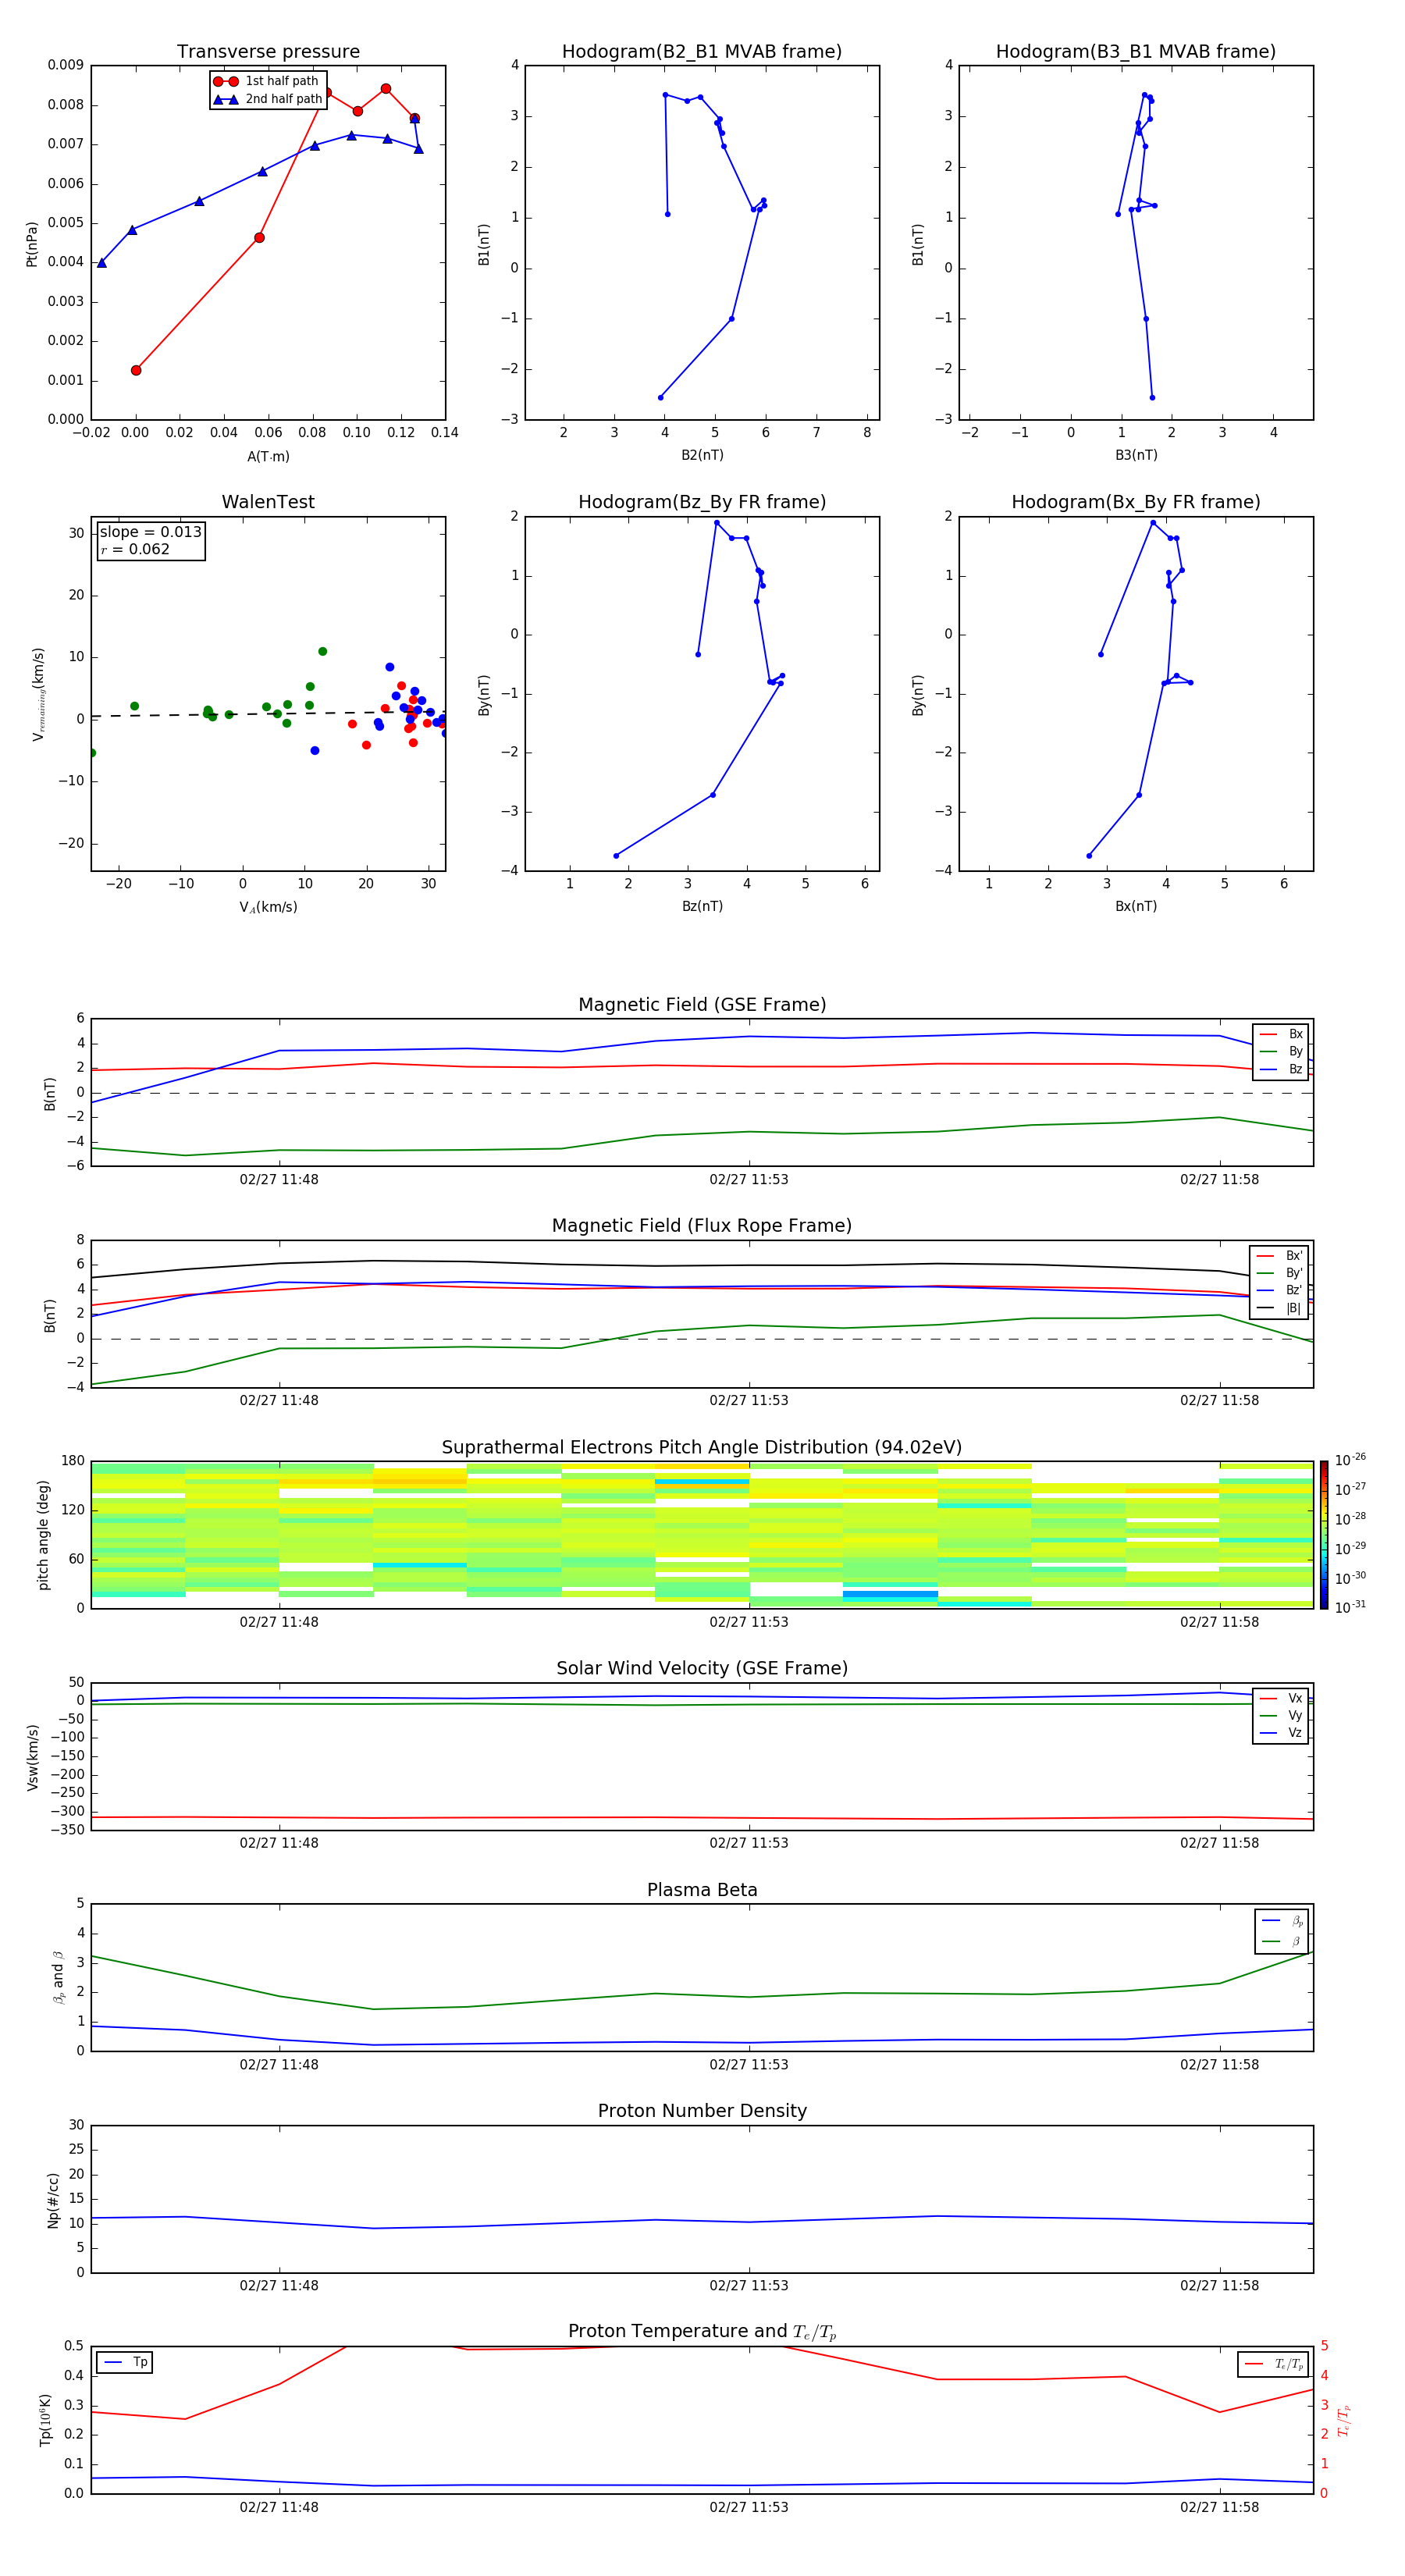Click '02/27 11:53' tick under GSE magnetic field

pyautogui.click(x=749, y=1180)
